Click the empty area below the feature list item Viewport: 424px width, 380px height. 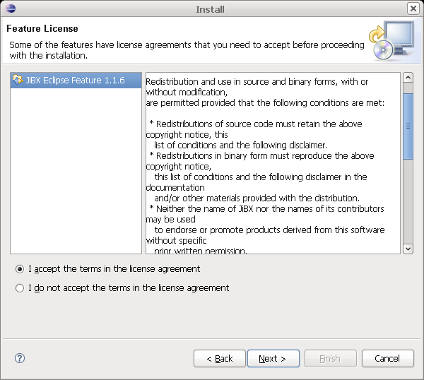(x=76, y=177)
